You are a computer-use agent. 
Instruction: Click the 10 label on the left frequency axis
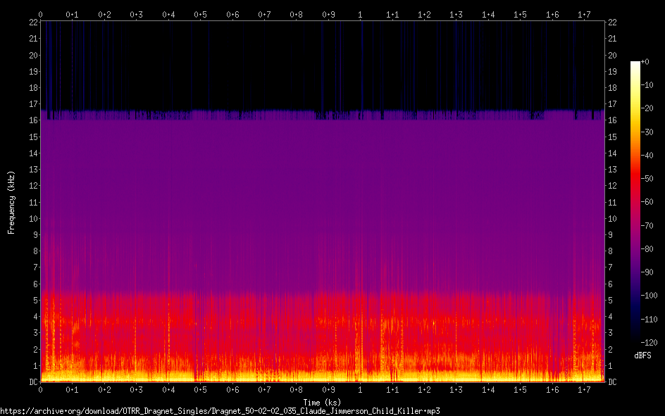[x=31, y=218]
